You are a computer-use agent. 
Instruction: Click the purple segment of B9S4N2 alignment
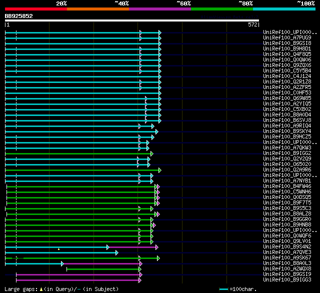pyautogui.click(x=132, y=247)
